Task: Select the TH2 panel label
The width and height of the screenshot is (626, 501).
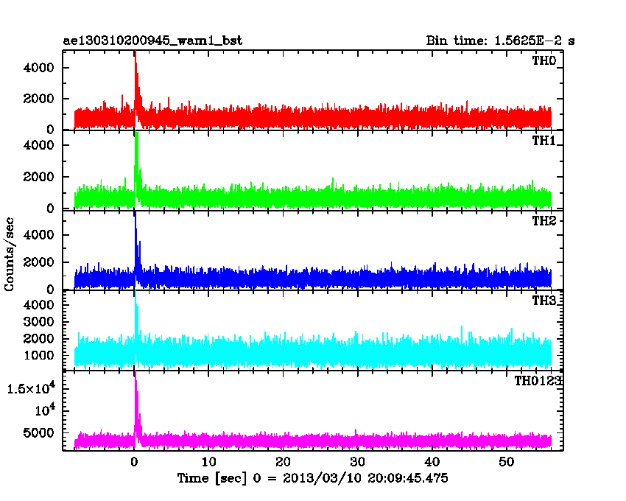Action: click(x=544, y=221)
